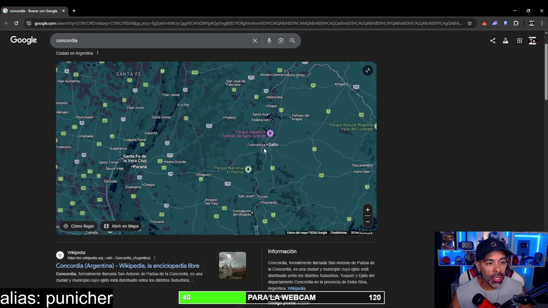Viewport: 548px width, 308px height.
Task: Click the Abrir en Maps button
Action: 121,226
